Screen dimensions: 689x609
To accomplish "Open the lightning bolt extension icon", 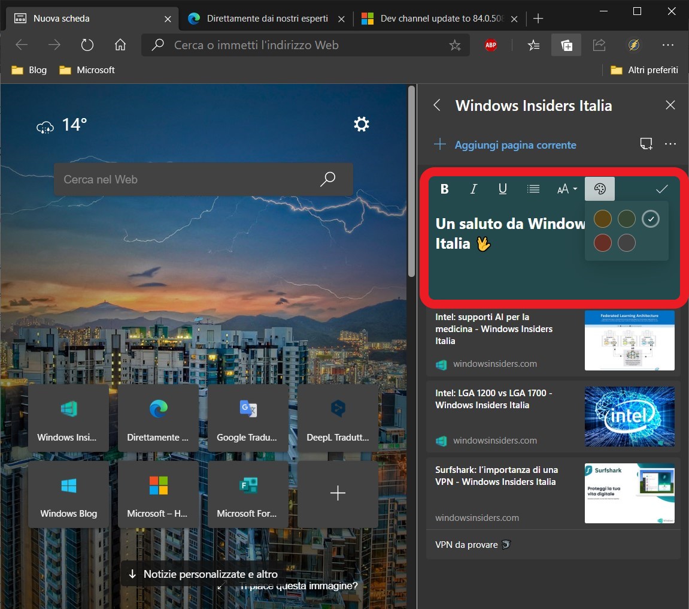I will click(x=633, y=45).
